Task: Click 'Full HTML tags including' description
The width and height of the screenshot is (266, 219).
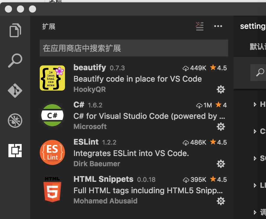Action: [x=148, y=190]
